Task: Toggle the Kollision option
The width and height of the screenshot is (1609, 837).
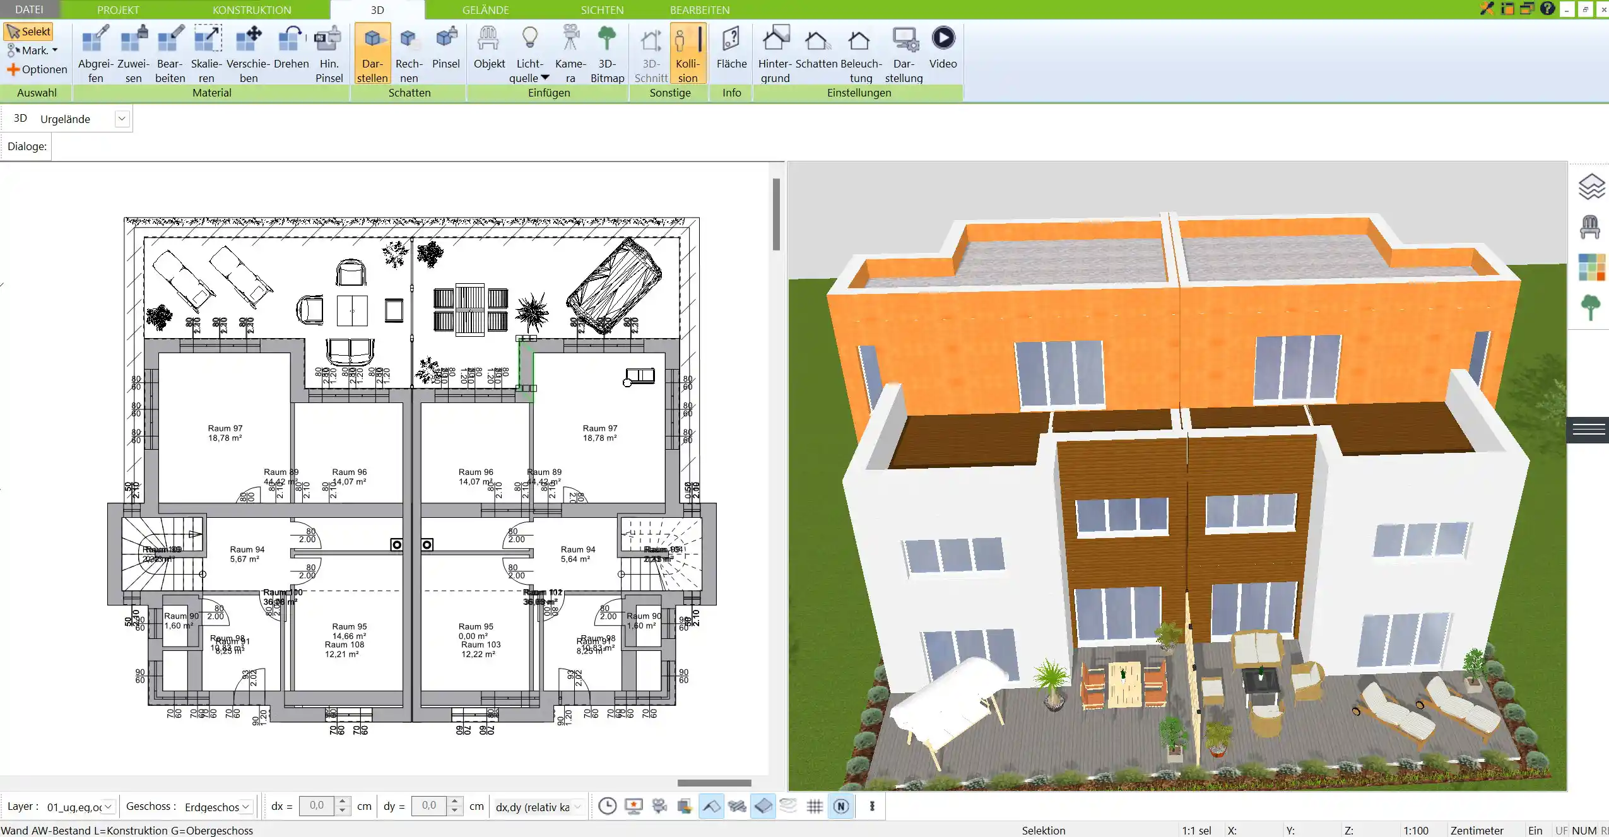Action: 688,54
